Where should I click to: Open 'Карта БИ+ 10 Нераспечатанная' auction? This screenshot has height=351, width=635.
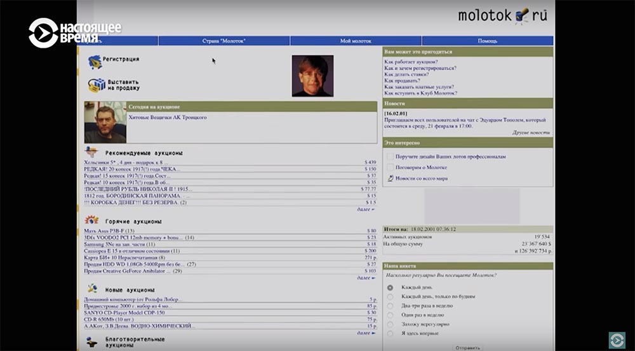124,258
